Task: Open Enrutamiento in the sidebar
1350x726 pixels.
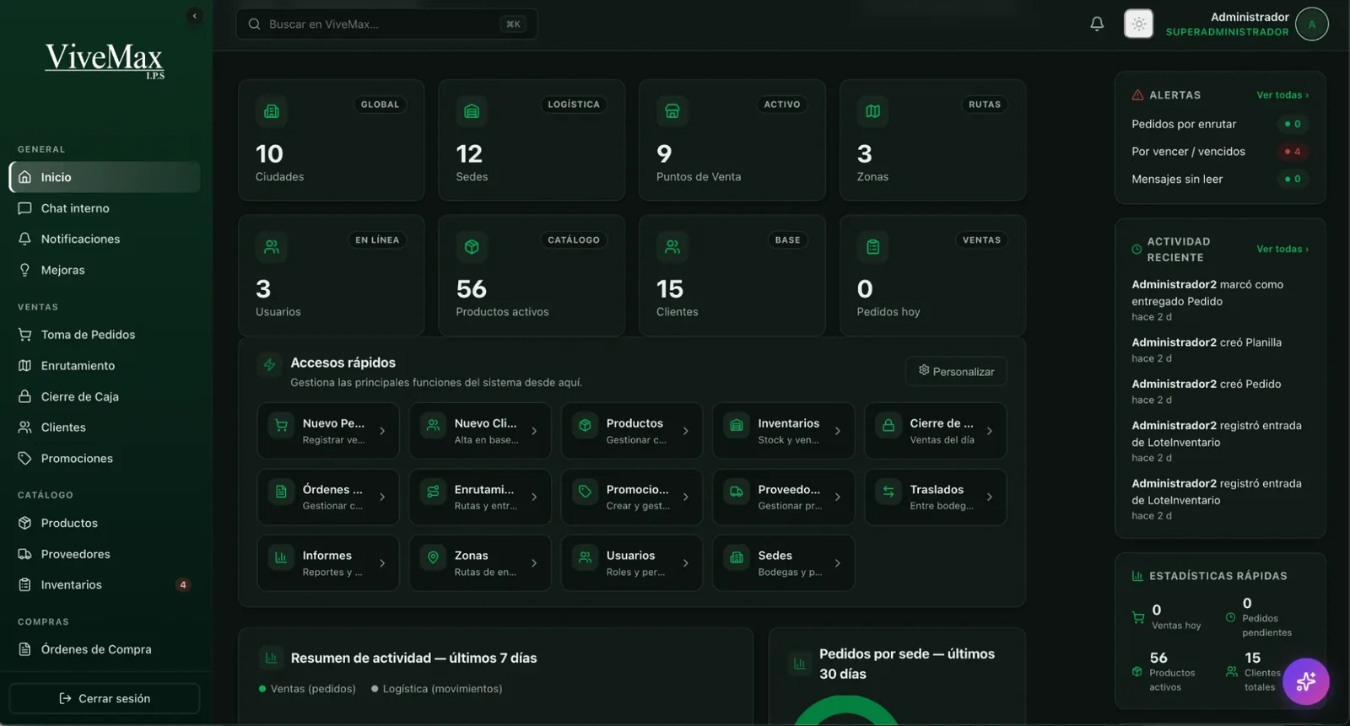Action: point(105,366)
